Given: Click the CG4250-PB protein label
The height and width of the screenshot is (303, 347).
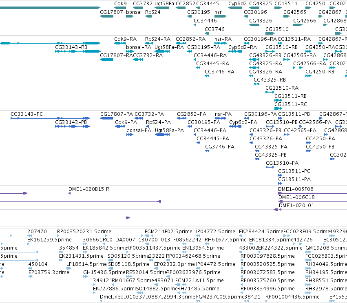Looking at the screenshot, I should [x=320, y=146].
